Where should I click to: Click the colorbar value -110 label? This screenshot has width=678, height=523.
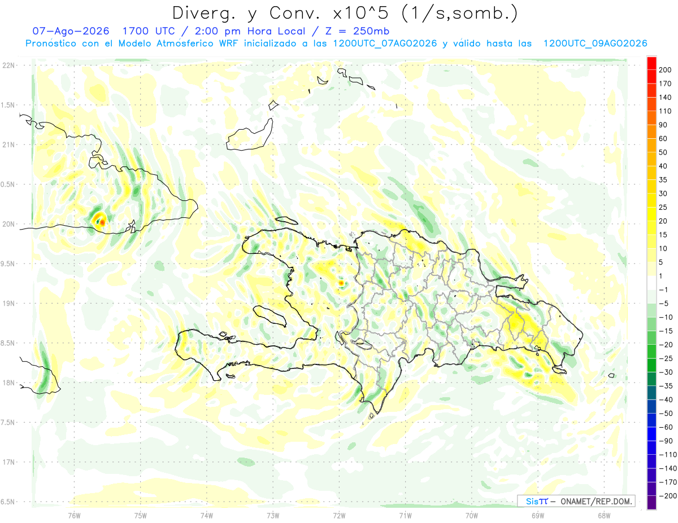pos(668,454)
